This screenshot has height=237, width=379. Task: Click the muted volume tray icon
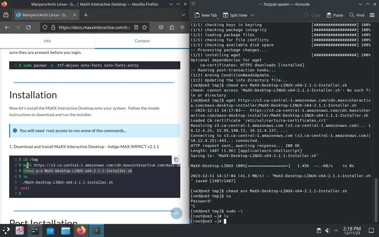tap(327, 230)
